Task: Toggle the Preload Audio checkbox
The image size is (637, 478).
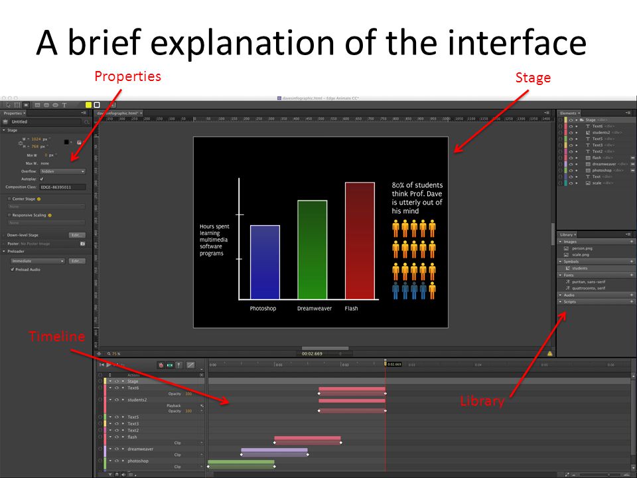Action: click(12, 270)
